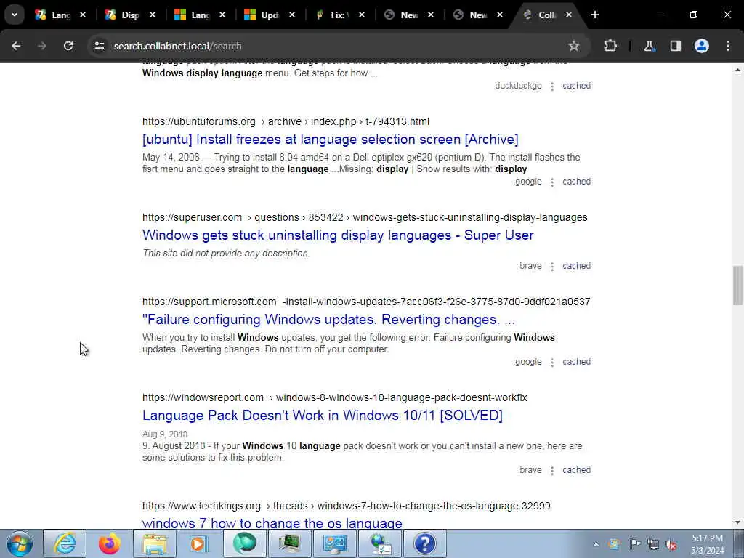Launch Internet Explorer from taskbar
744x558 pixels.
pos(65,543)
